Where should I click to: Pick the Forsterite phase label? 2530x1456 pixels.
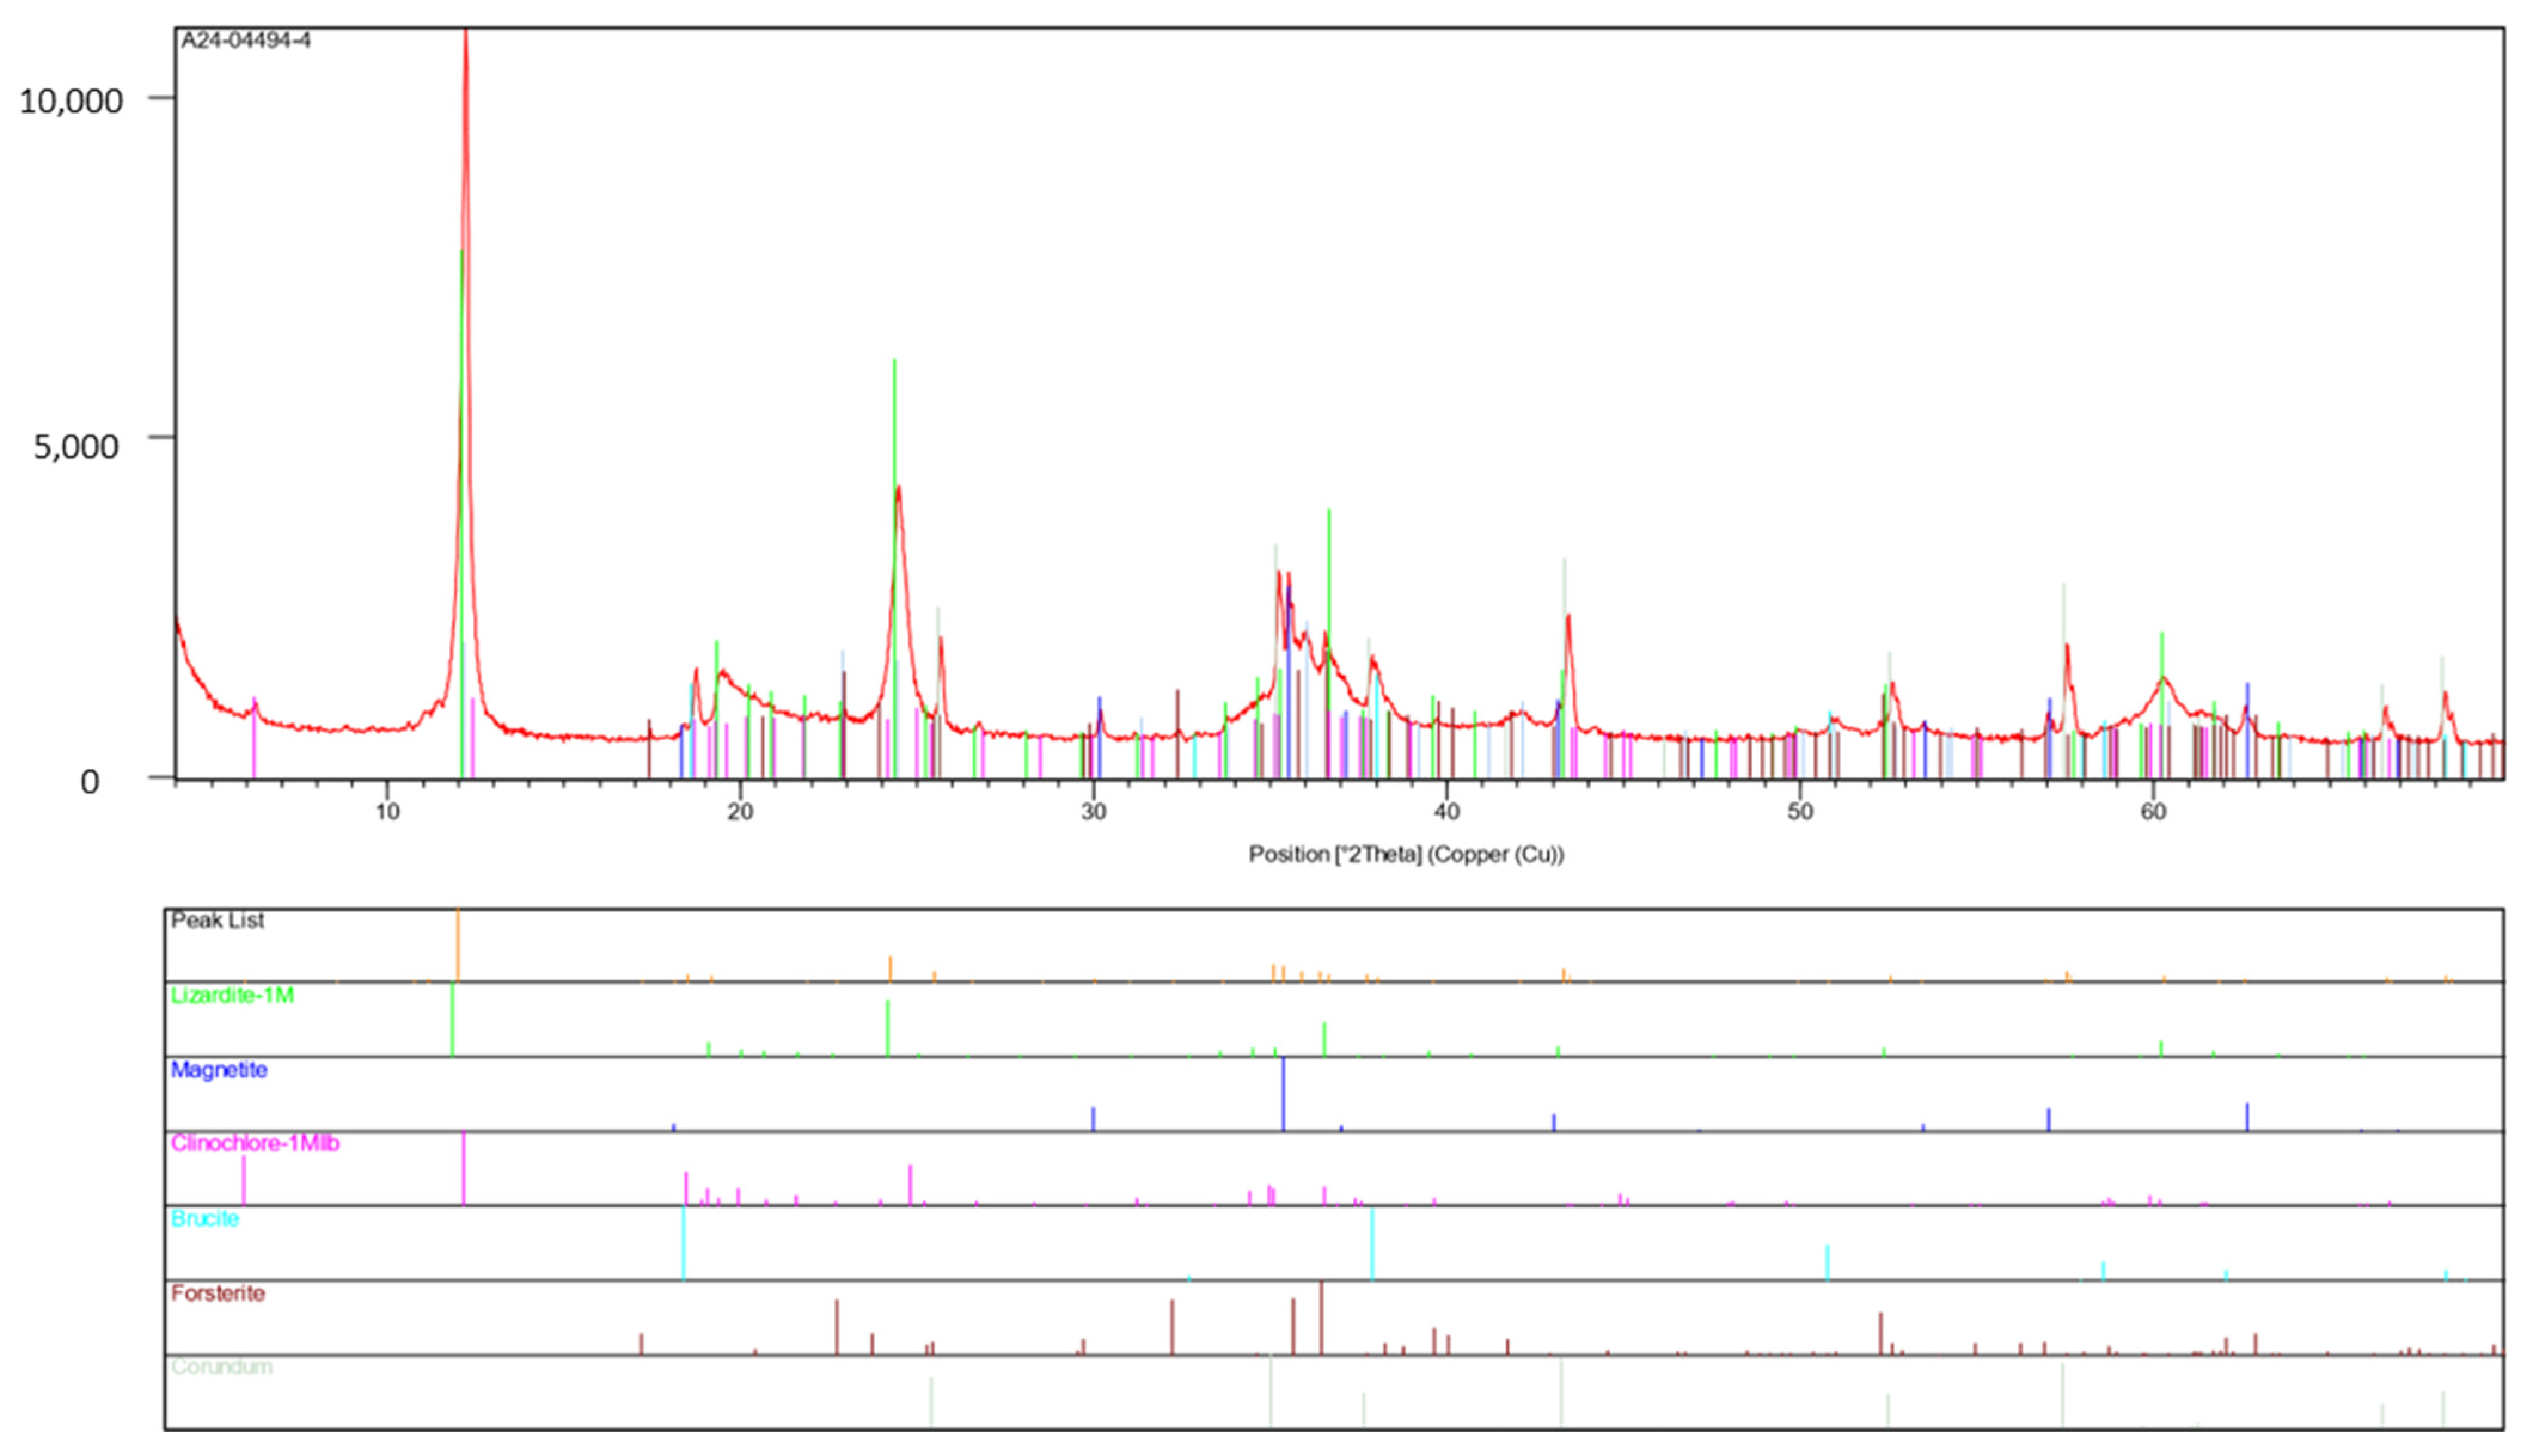pyautogui.click(x=218, y=1294)
